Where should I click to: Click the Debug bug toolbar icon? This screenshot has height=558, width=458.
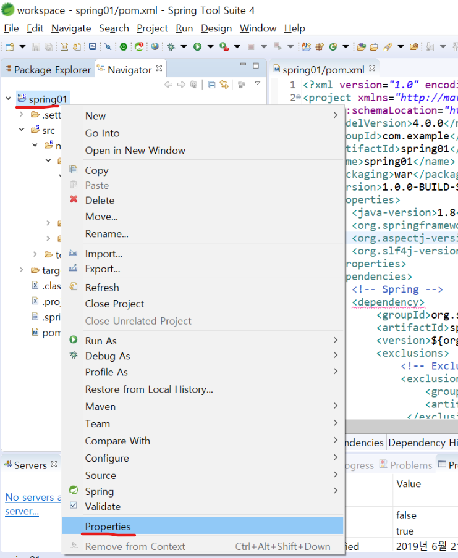point(171,47)
